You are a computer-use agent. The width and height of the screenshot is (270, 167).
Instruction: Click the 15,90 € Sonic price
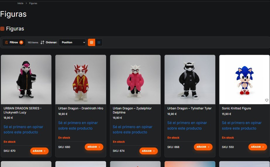[x=226, y=114]
